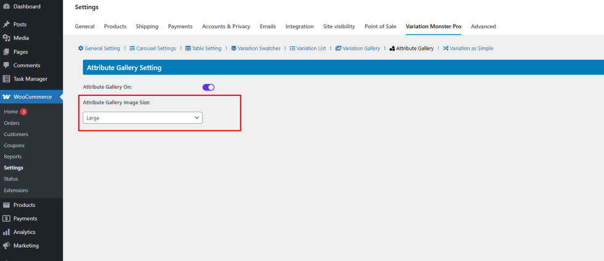Switch to the Emails tab
The image size is (604, 261).
[x=267, y=26]
